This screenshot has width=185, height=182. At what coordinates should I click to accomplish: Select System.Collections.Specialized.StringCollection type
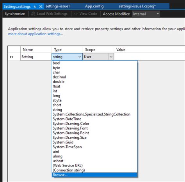coord(94,114)
